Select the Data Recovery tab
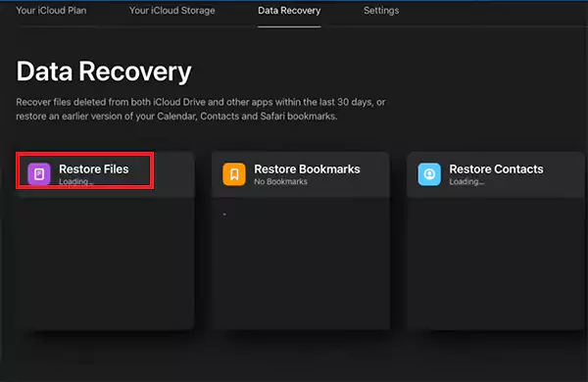The height and width of the screenshot is (382, 588). (289, 11)
